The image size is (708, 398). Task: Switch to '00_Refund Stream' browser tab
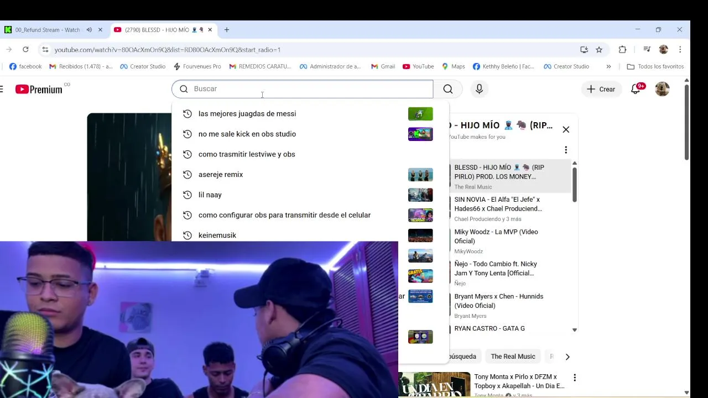coord(47,30)
